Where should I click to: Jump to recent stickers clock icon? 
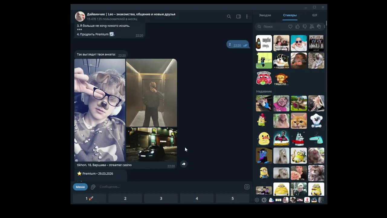pos(264,200)
